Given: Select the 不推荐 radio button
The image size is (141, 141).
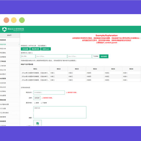Looking at the screenshot, I should (41, 103).
